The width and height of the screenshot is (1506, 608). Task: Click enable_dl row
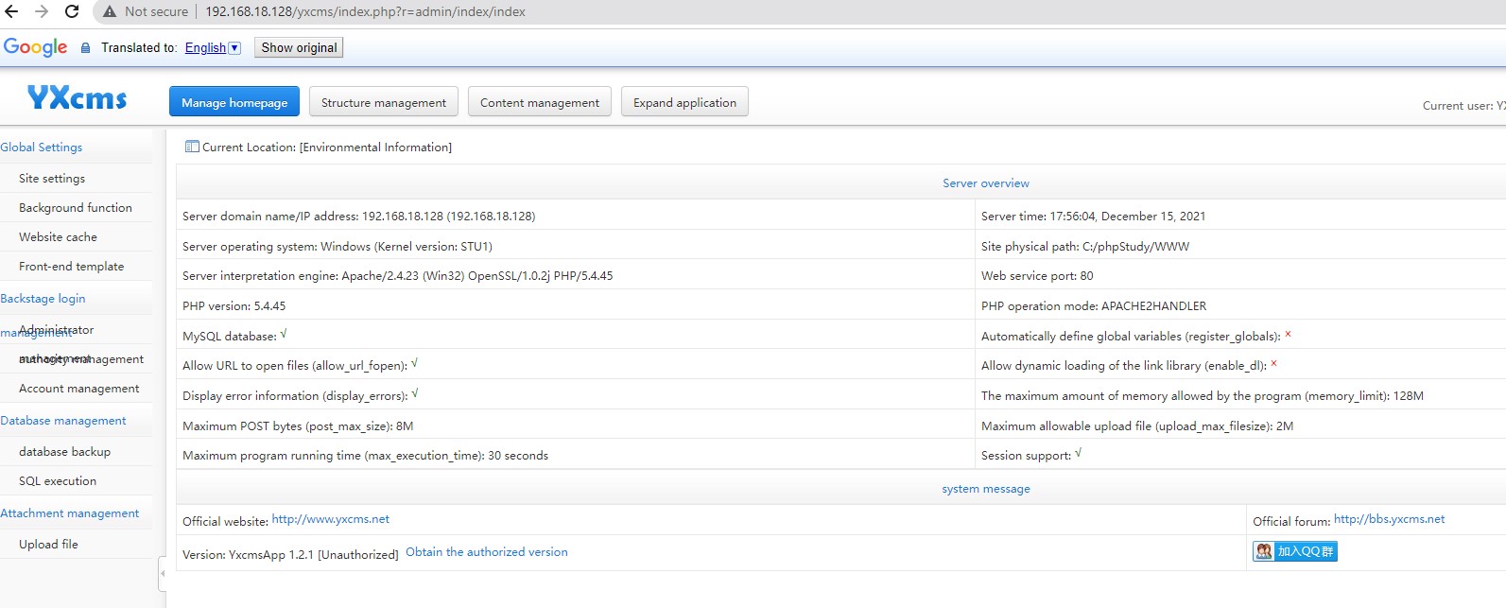click(x=1240, y=365)
